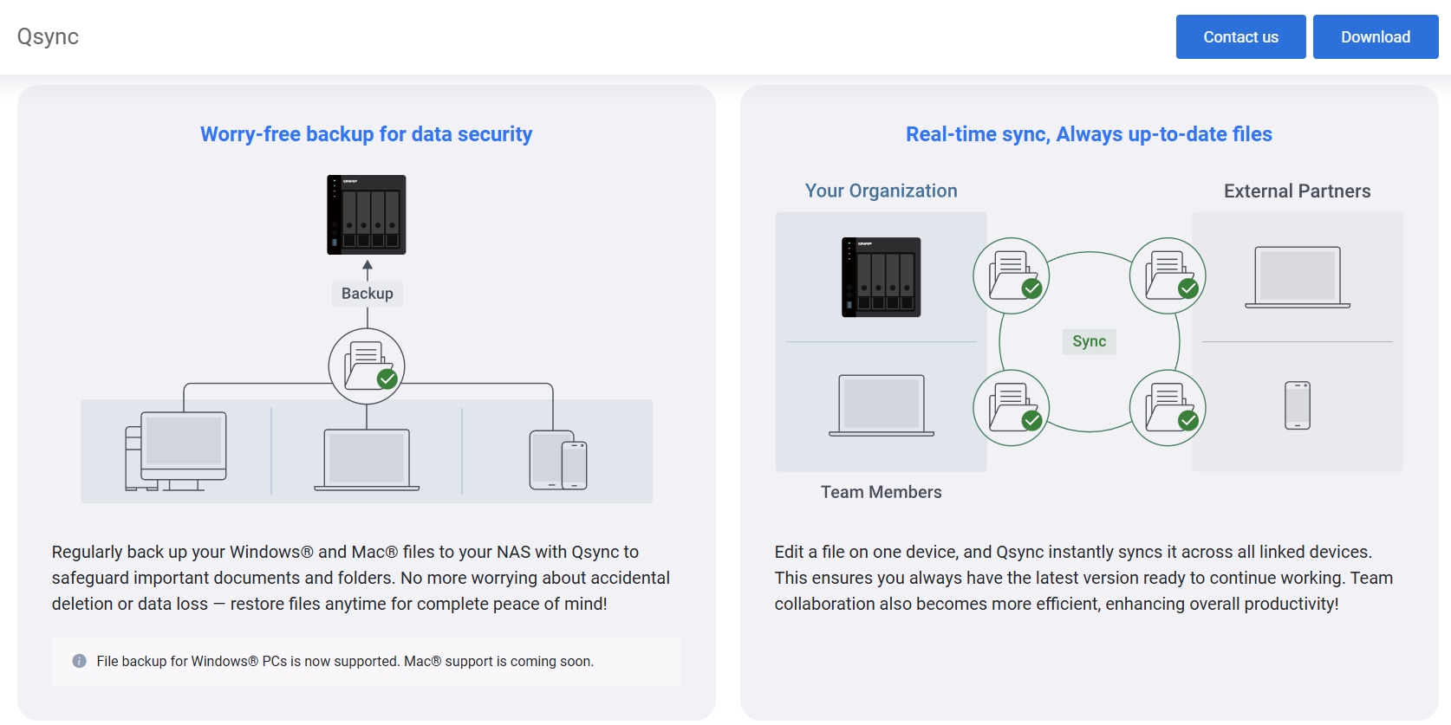Click the Team Members laptop icon
Image resolution: width=1451 pixels, height=725 pixels.
click(x=882, y=405)
